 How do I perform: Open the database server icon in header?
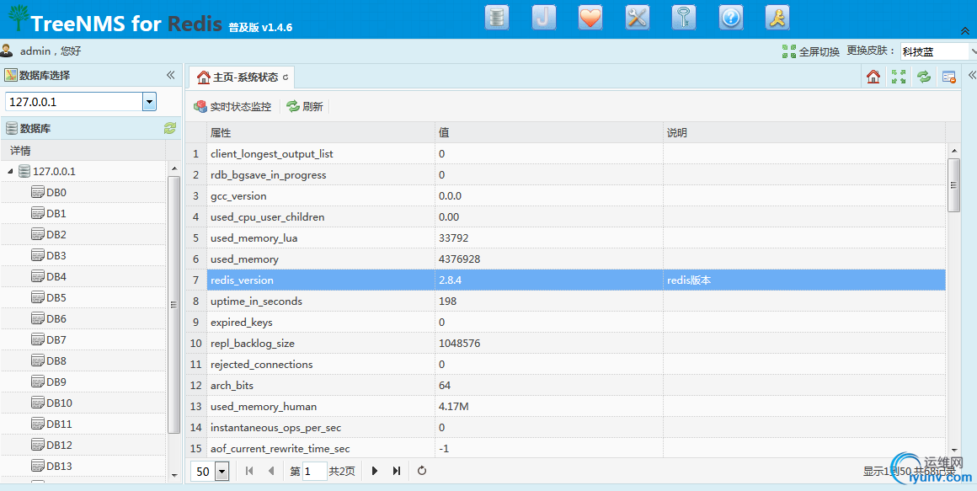pos(497,18)
